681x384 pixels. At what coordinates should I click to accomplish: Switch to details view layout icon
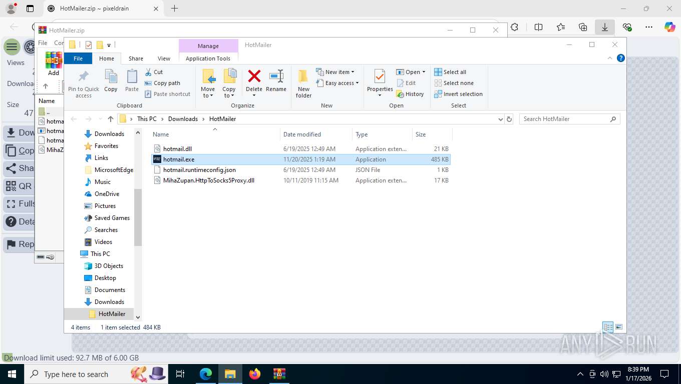(x=608, y=327)
